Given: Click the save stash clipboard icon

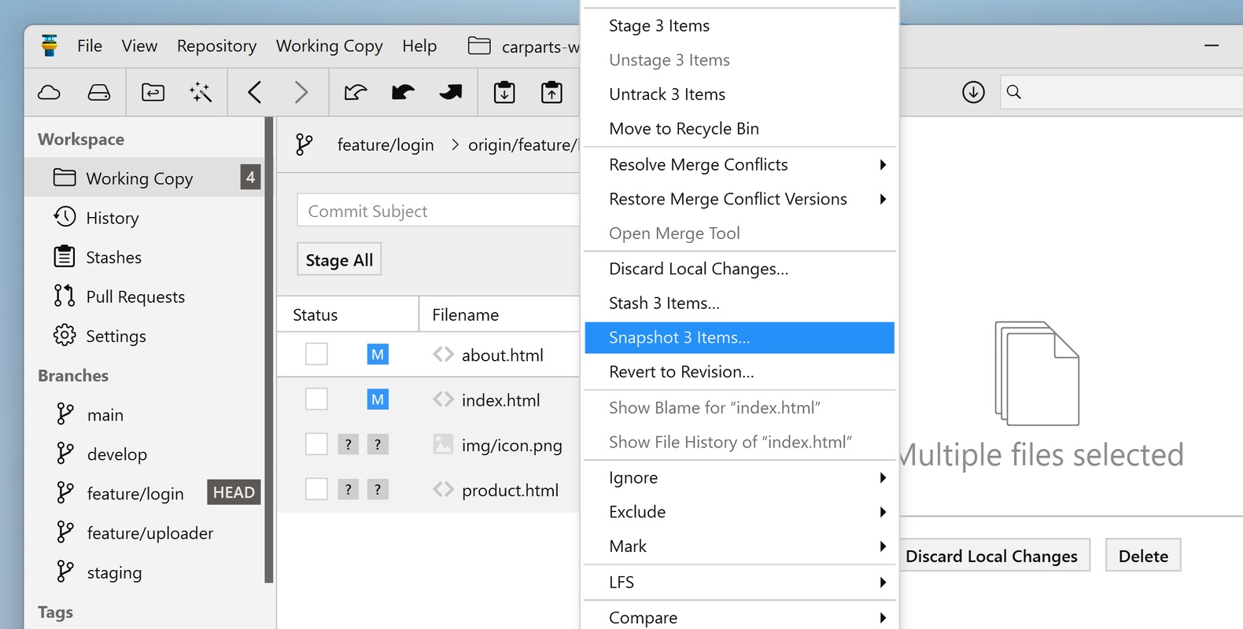Looking at the screenshot, I should (504, 93).
